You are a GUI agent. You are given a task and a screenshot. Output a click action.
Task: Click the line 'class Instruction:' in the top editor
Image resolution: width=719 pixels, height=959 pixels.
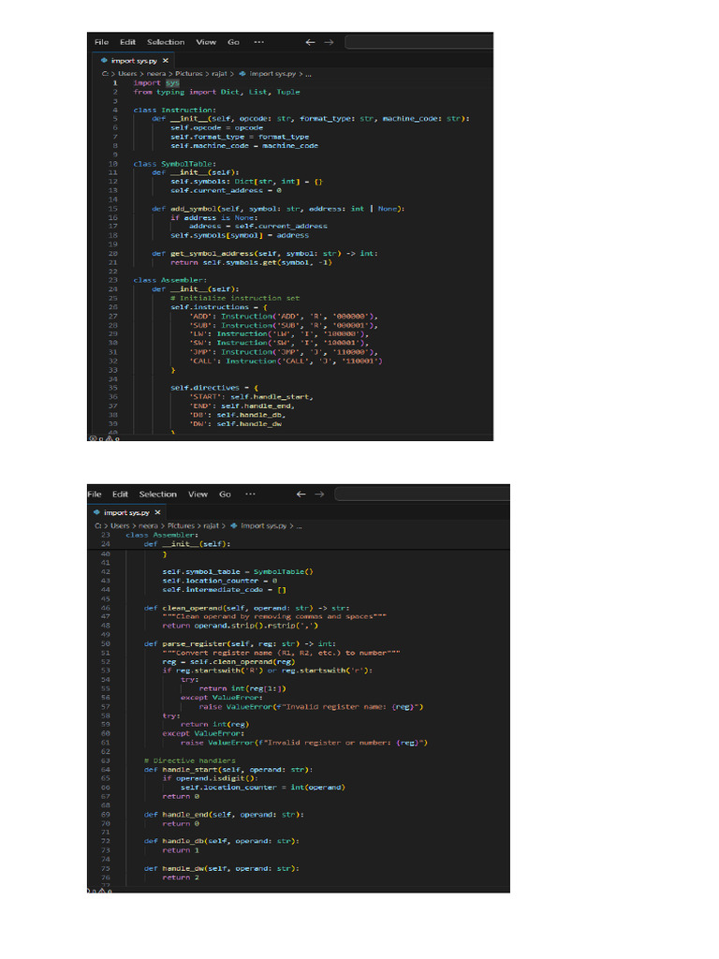174,111
